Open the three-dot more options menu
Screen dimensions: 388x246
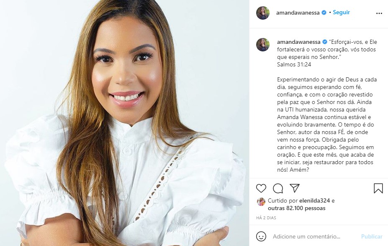(379, 13)
